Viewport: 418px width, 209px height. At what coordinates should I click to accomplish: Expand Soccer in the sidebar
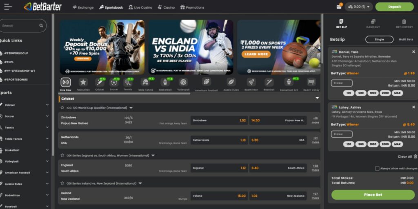(47, 116)
